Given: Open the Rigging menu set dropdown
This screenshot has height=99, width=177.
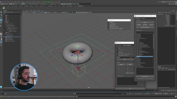Looking at the screenshot, I should (4, 4).
